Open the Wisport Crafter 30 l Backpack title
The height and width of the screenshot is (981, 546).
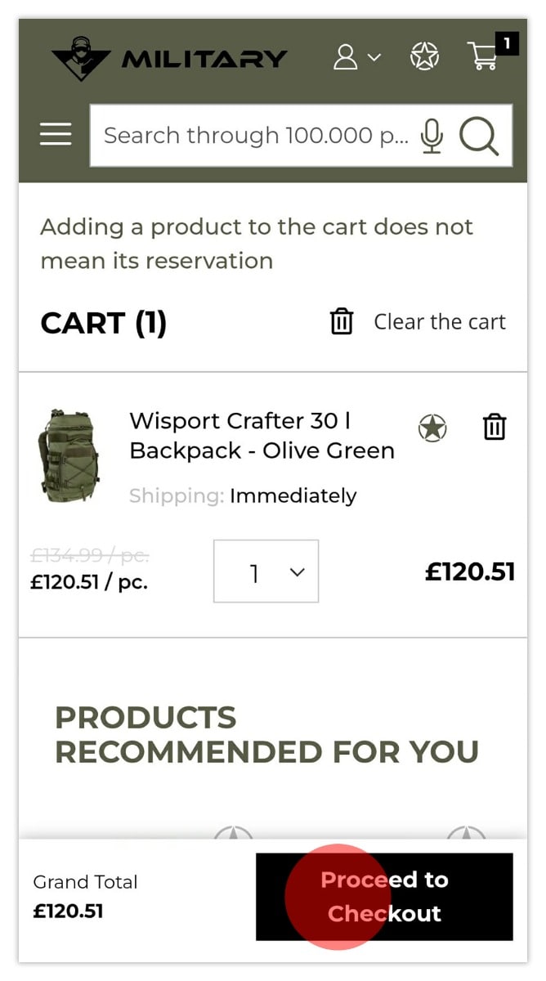[x=262, y=436]
